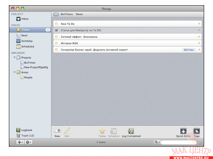This screenshot has height=159, width=213.
Task: Click the Edit pencil toolbar icon
Action: pos(67,131)
